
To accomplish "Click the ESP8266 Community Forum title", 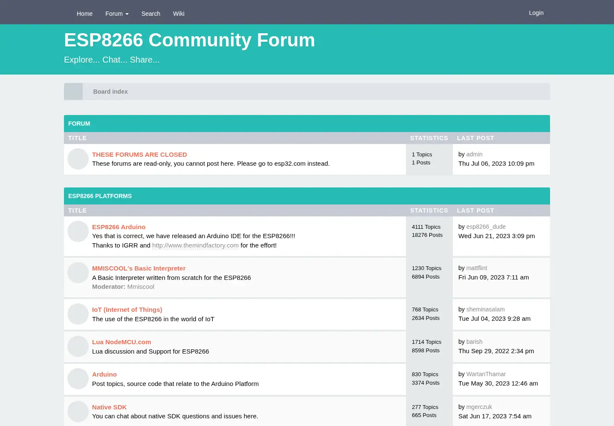I will (x=189, y=40).
